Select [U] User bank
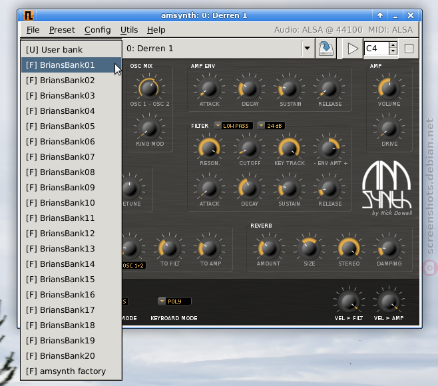Viewport: 438px width, 386px height. [71, 50]
